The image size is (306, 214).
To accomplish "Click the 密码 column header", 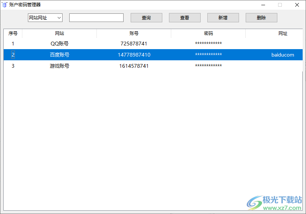I will coord(208,33).
